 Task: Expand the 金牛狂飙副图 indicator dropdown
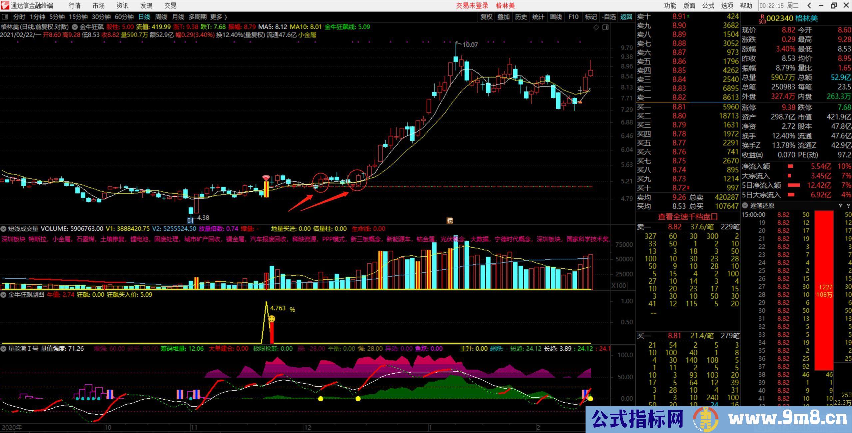coord(3,294)
